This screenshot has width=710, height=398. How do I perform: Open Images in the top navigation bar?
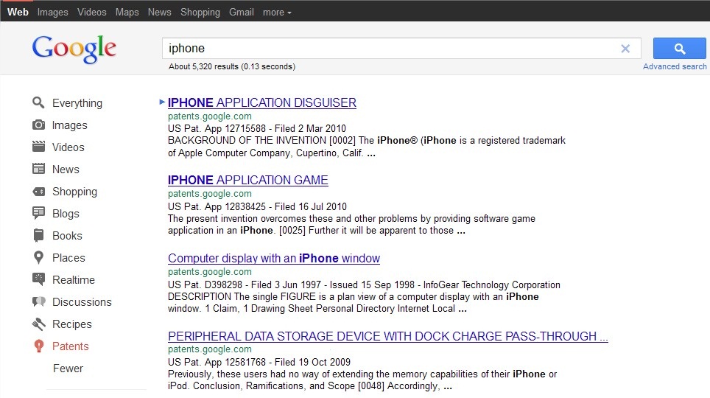pos(52,13)
